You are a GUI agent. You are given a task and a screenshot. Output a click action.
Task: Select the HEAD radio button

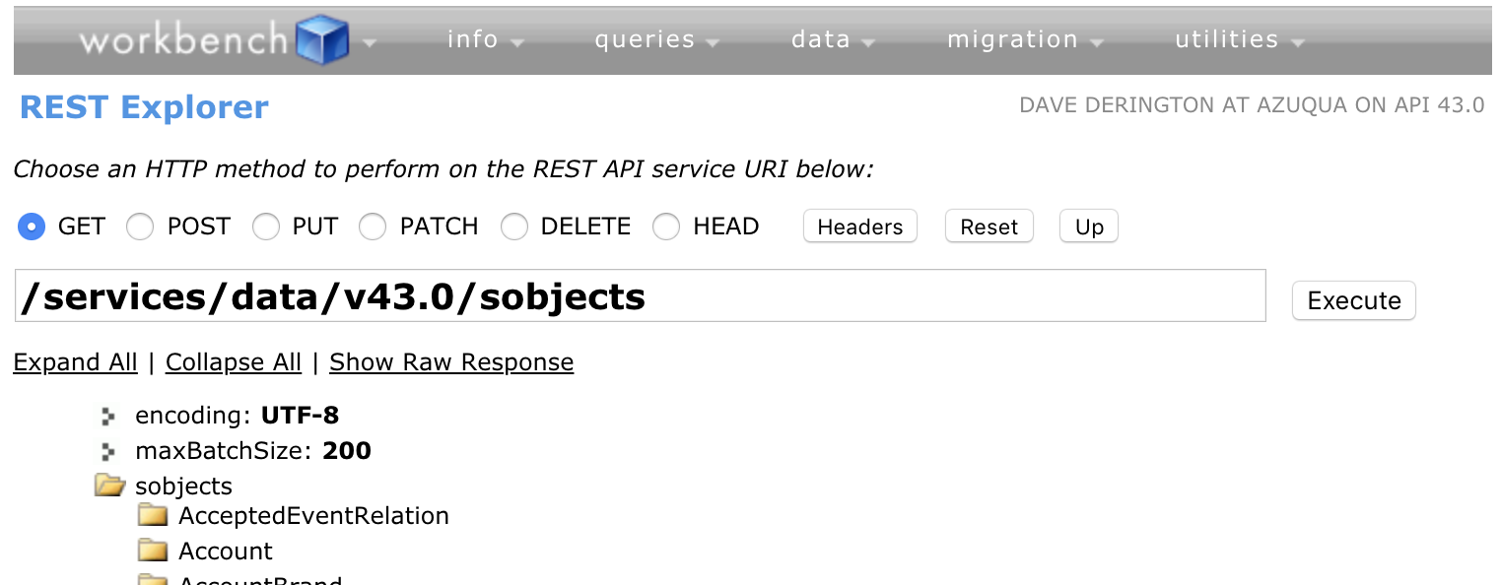pyautogui.click(x=667, y=227)
